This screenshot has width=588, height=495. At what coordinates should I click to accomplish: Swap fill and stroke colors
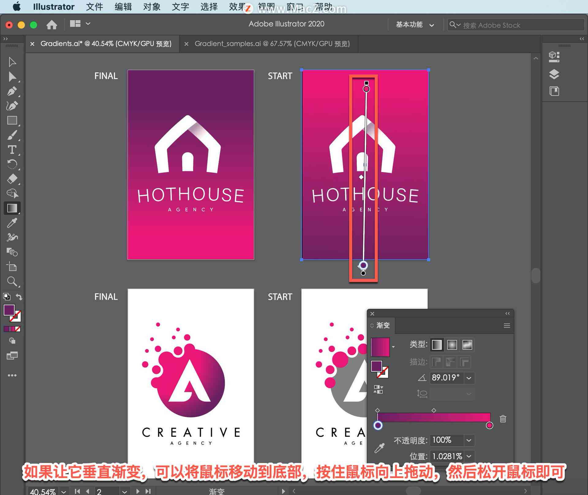(19, 297)
